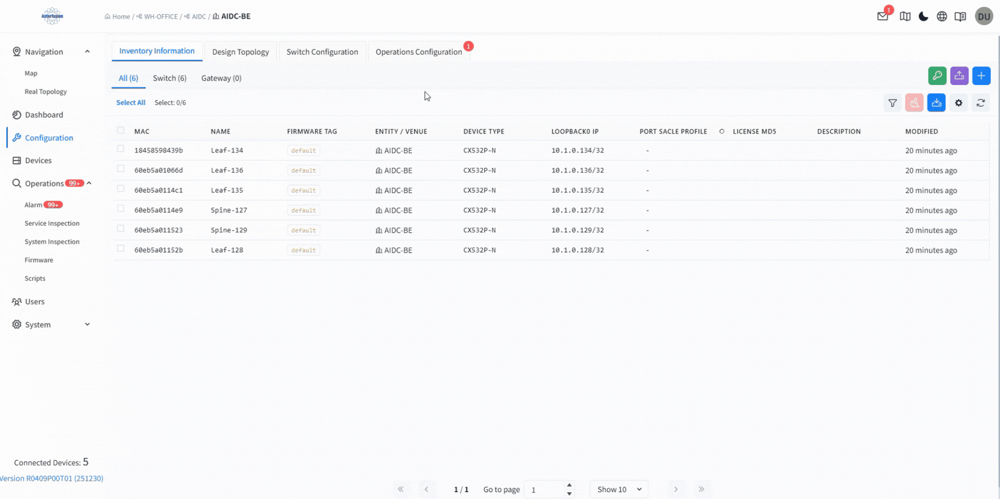This screenshot has height=499, width=1000.
Task: Toggle the header select-all checkbox
Action: click(x=121, y=131)
